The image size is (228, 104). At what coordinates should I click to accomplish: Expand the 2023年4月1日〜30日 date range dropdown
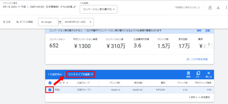pyautogui.click(x=78, y=22)
